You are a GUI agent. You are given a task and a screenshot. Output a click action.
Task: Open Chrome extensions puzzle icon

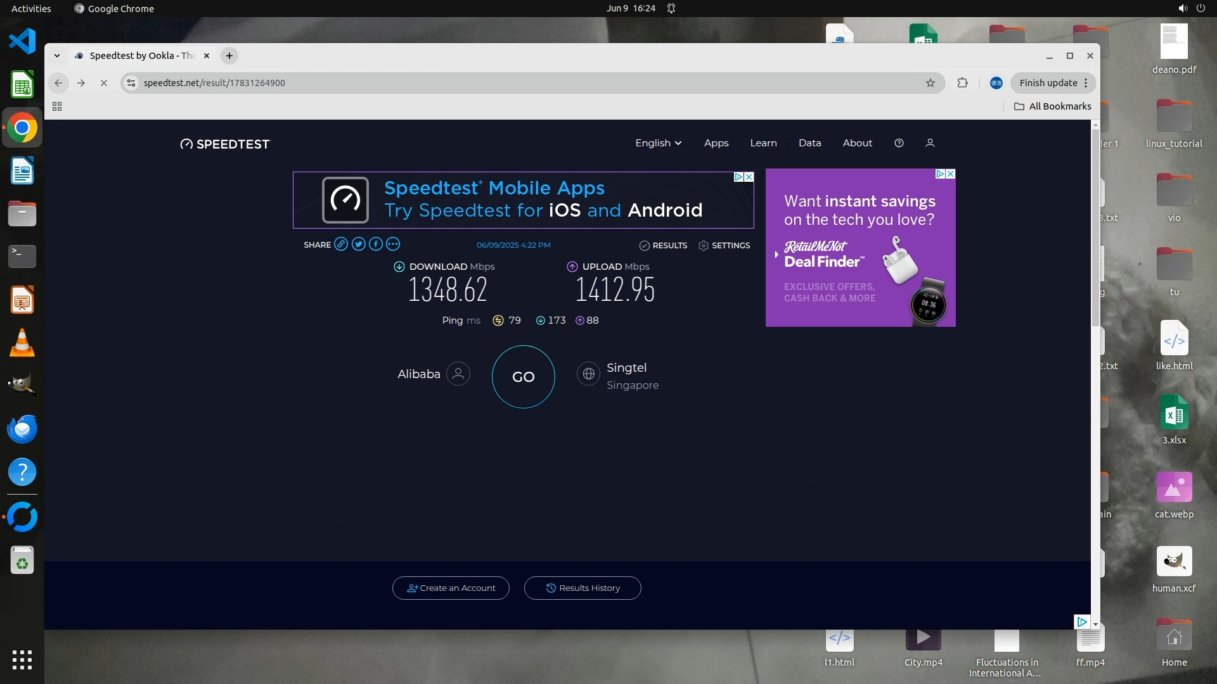coord(962,83)
